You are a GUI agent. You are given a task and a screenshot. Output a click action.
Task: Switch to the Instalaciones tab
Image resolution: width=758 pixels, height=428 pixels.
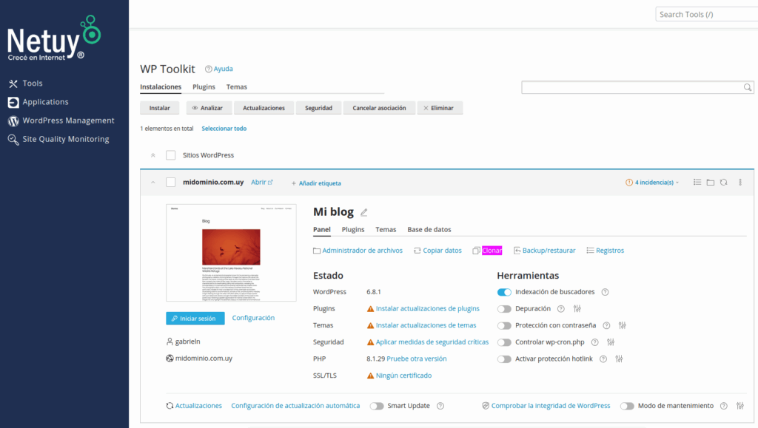coord(161,86)
